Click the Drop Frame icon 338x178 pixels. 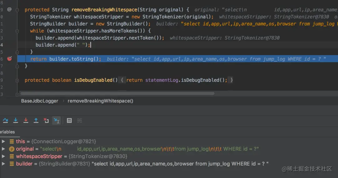pyautogui.click(x=46, y=120)
